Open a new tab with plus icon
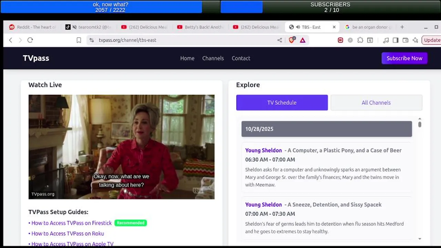The image size is (441, 248). pos(402,27)
